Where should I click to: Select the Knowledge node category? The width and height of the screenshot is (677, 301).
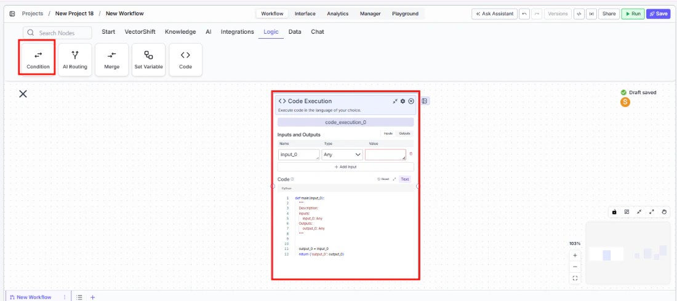point(180,32)
